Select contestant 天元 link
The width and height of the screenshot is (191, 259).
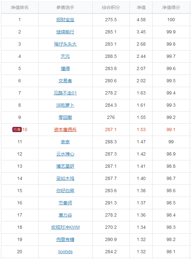(65, 56)
